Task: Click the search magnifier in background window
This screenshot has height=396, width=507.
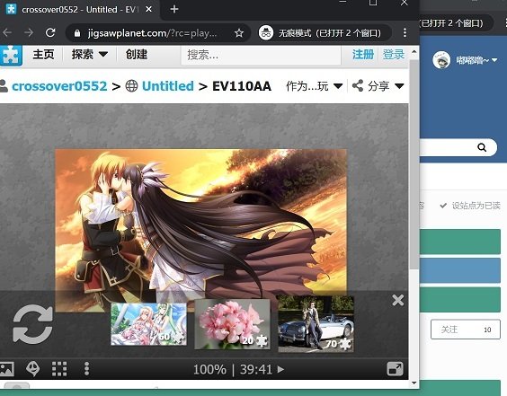Action: pyautogui.click(x=482, y=147)
